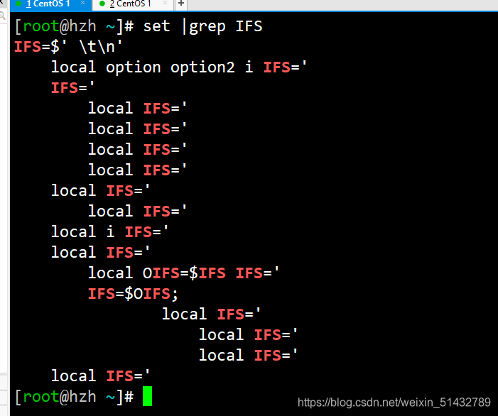Click line 'IFS=$OIFS;'
This screenshot has height=416, width=498.
pos(133,294)
